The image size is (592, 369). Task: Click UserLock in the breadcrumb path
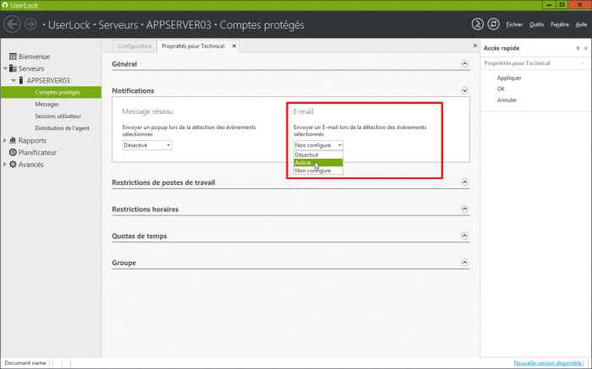69,24
